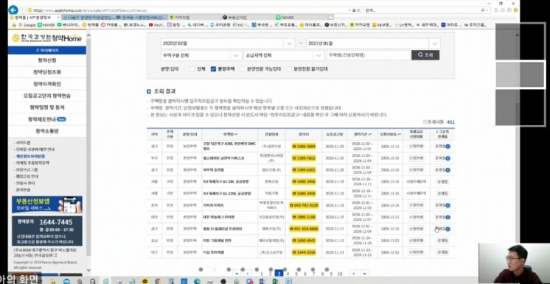Expand the browser address bar dropdown arrow
The image size is (550, 284).
pyautogui.click(x=349, y=10)
